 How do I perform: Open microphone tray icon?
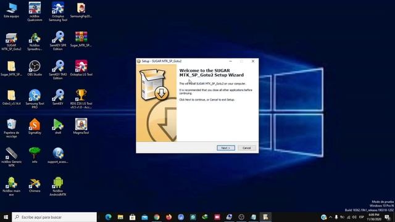pos(336,217)
